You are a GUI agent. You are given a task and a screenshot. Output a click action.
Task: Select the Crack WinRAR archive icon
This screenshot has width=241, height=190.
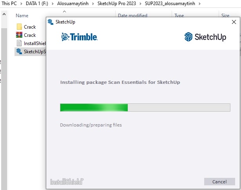coord(19,35)
